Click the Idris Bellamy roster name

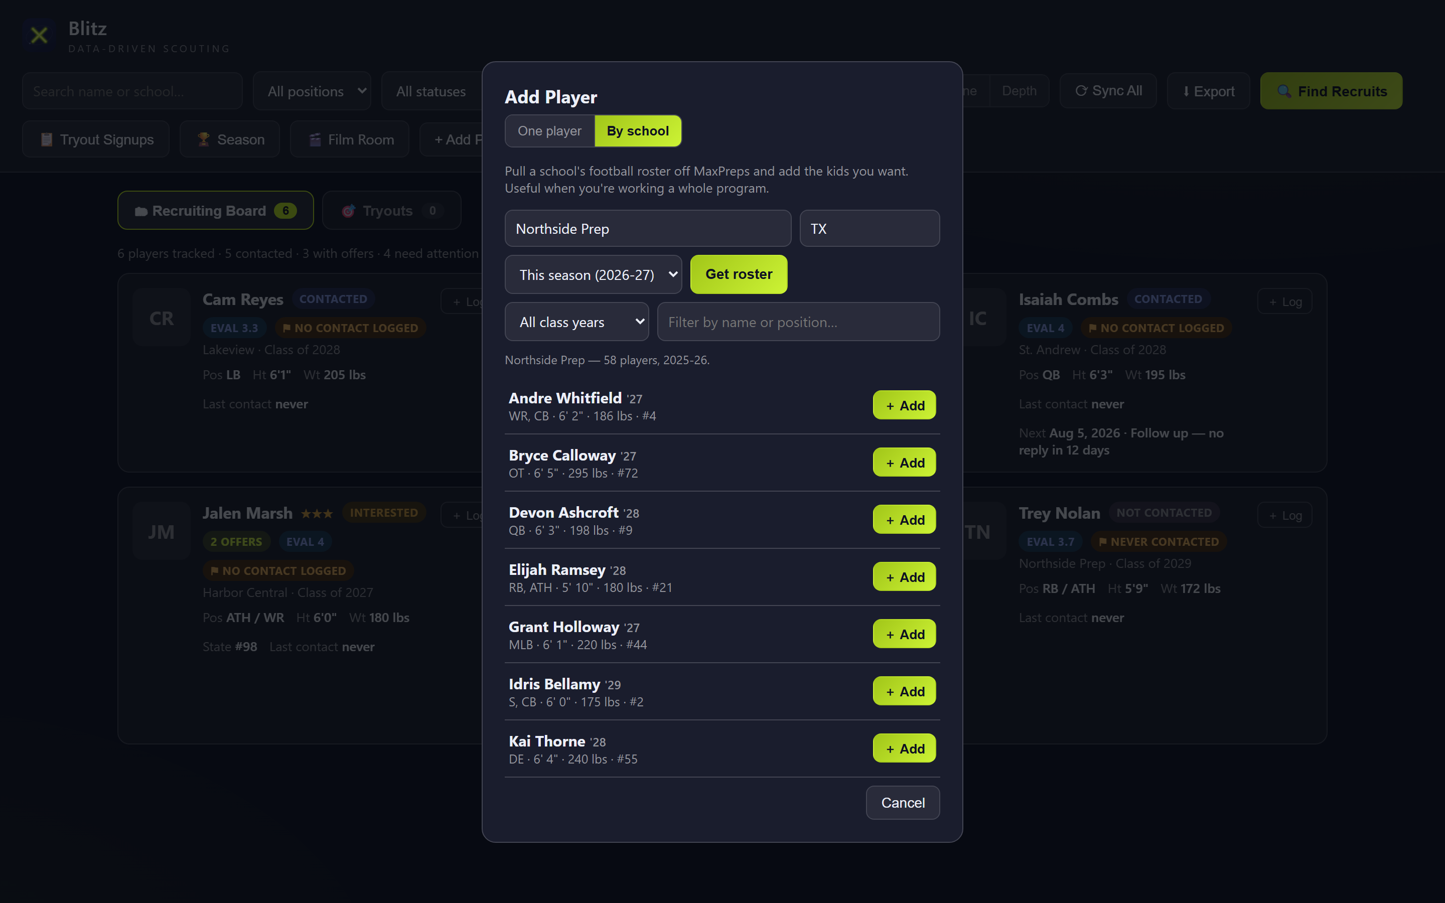[554, 684]
